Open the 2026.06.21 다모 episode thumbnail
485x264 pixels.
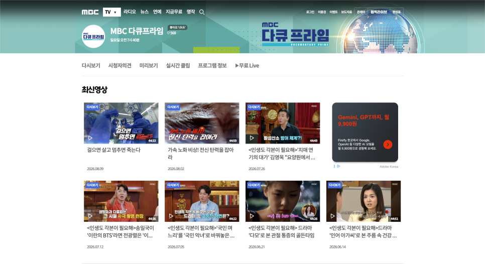coord(283,201)
